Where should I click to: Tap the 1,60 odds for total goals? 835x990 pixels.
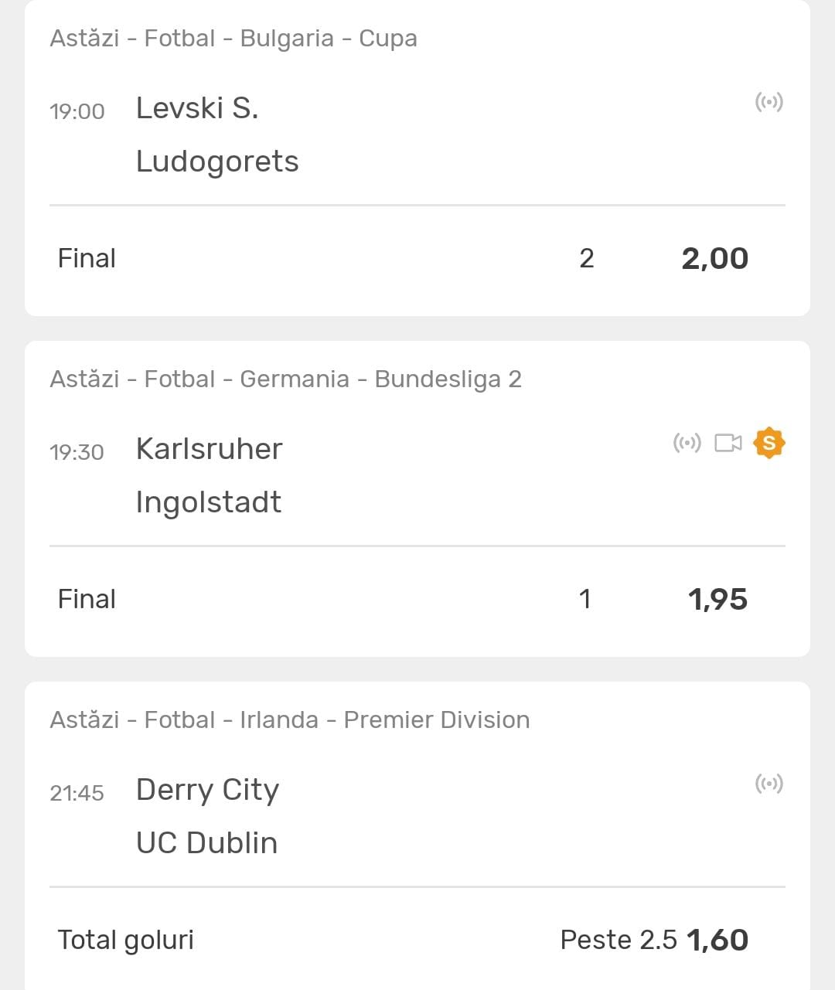717,940
